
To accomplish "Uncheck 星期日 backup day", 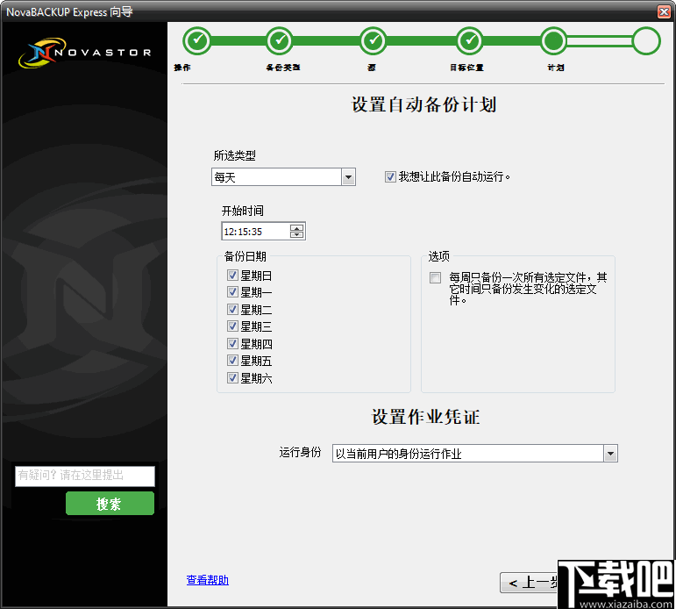I will [x=232, y=275].
